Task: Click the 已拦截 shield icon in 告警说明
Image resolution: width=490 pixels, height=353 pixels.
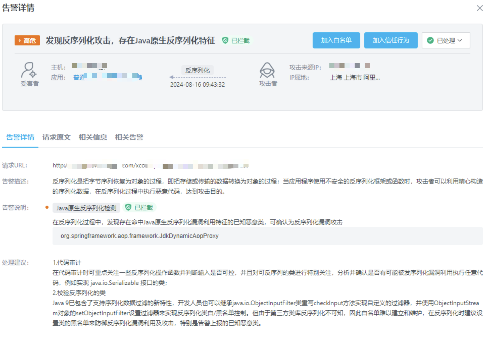Action: click(128, 207)
